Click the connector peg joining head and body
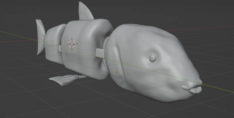This screenshot has width=234, height=118. tap(100, 53)
